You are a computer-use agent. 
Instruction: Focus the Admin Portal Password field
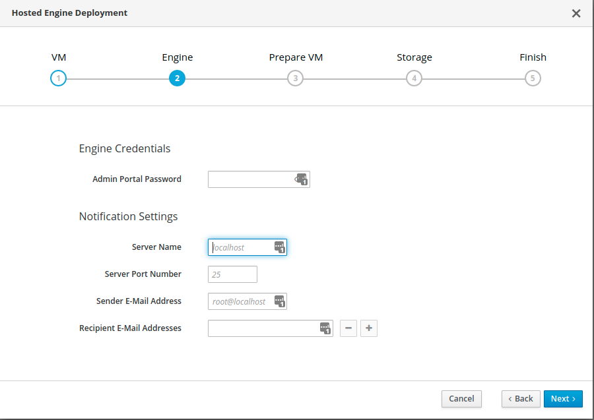pyautogui.click(x=249, y=179)
